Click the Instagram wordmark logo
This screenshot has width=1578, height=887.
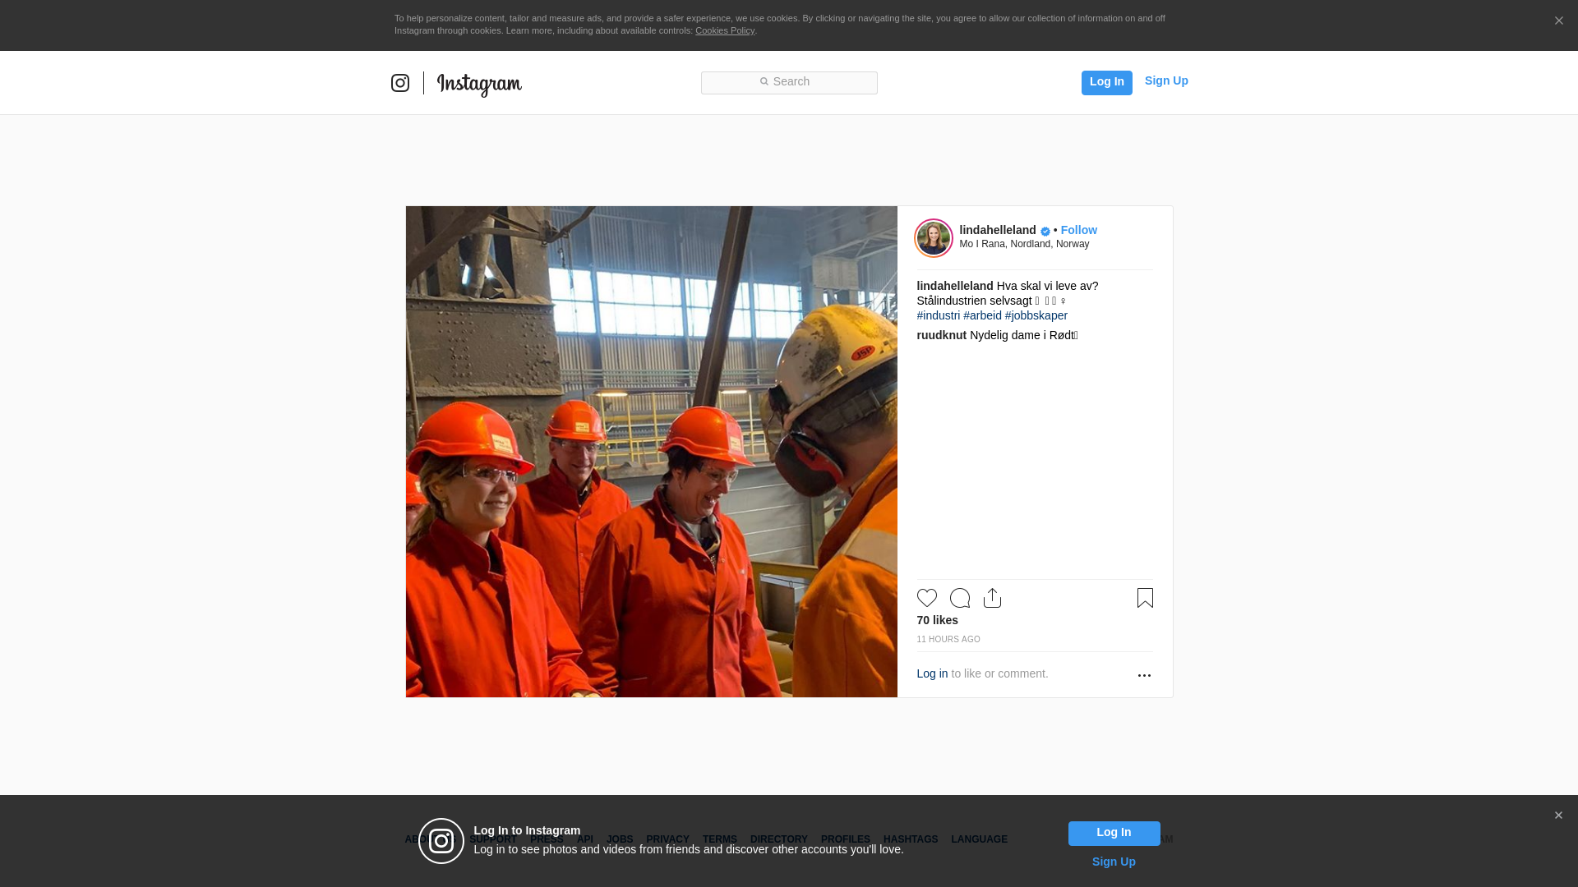[x=479, y=84]
